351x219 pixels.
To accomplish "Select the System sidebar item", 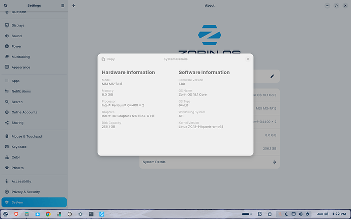I will coord(34,202).
